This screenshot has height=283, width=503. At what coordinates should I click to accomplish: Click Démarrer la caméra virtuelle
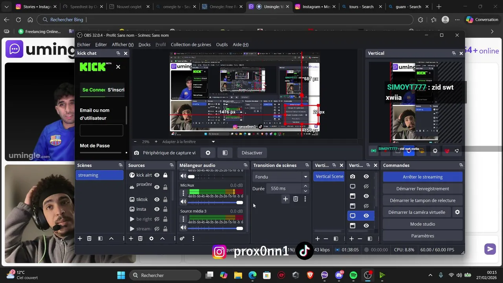tap(417, 212)
